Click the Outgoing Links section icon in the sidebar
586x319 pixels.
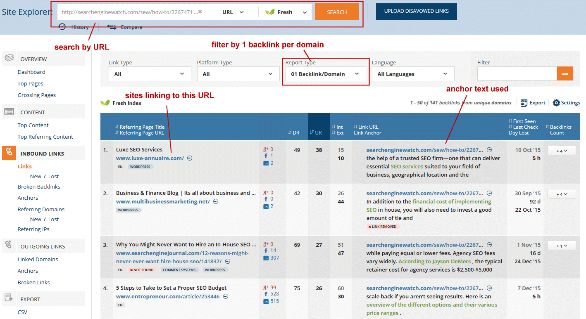click(x=9, y=246)
